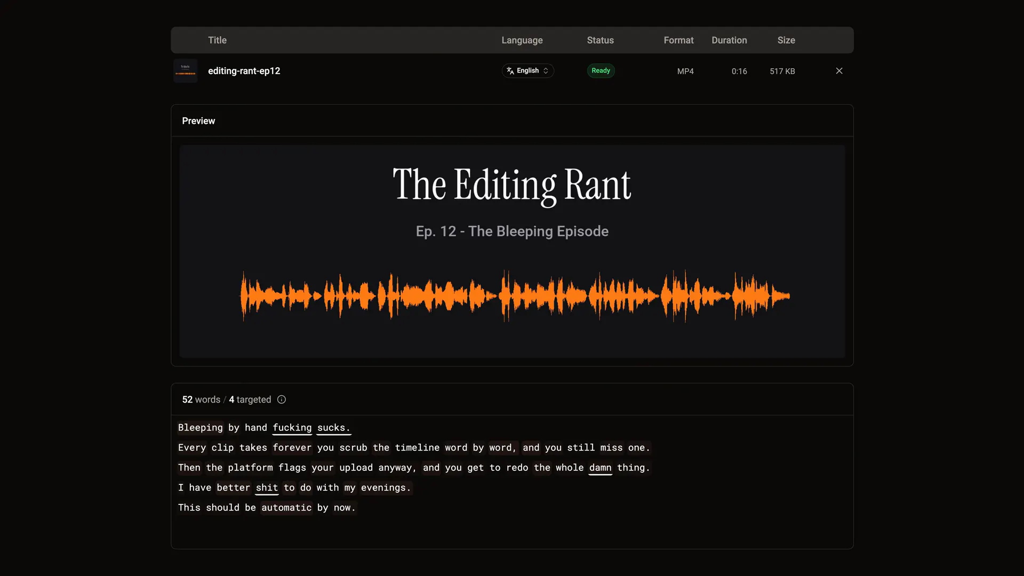Select the word Bleeping in transcript
The height and width of the screenshot is (576, 1024).
pyautogui.click(x=200, y=428)
